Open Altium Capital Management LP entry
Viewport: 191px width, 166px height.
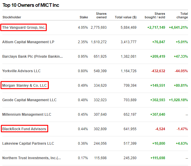pos(28,42)
